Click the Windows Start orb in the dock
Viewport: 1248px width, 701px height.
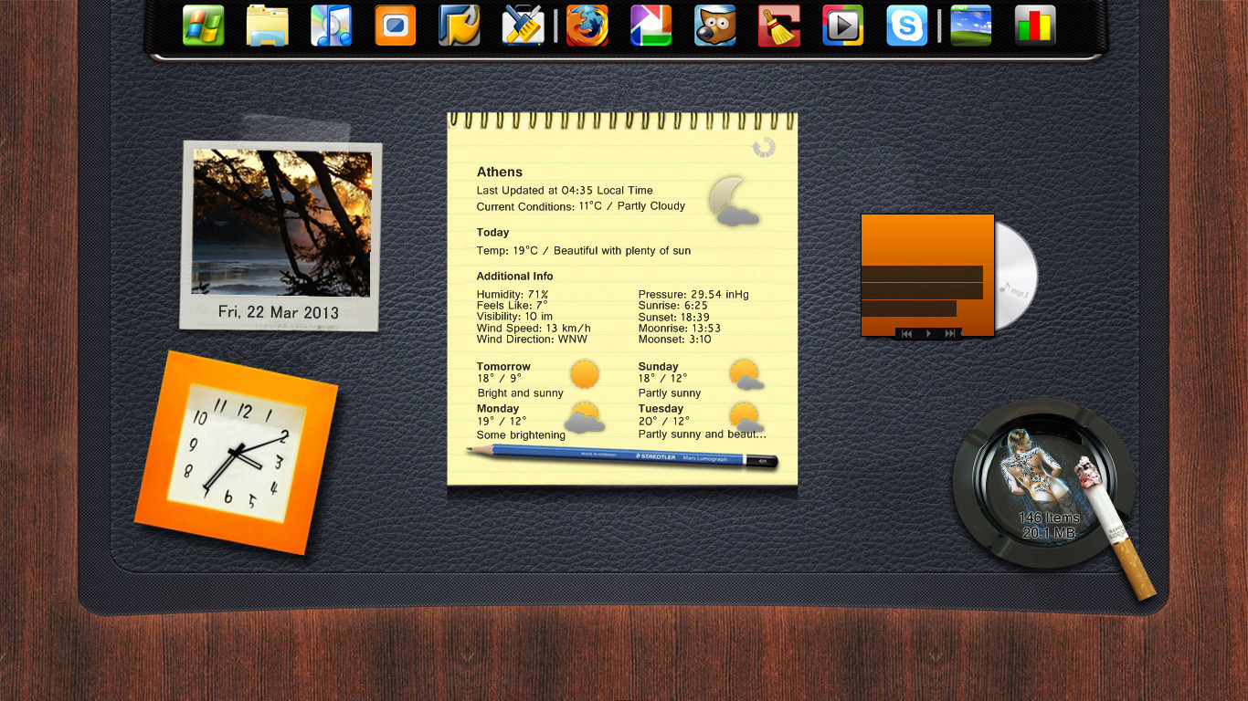(202, 26)
